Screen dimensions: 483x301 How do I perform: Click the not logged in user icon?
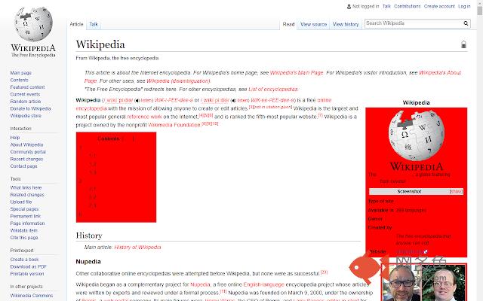tap(349, 7)
